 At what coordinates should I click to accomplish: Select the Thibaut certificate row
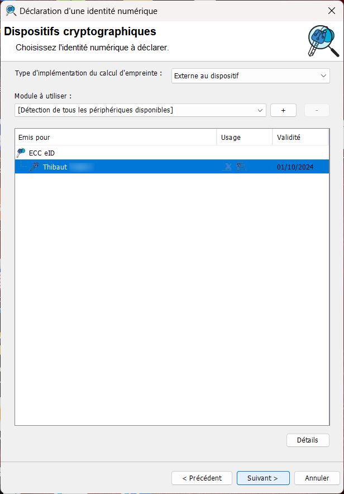(172, 167)
